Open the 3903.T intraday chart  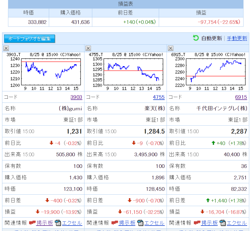[43, 72]
